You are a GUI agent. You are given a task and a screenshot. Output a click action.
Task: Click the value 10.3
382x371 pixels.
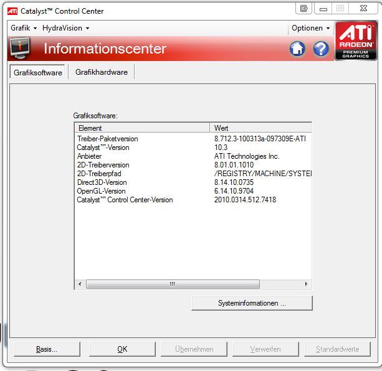click(x=221, y=148)
